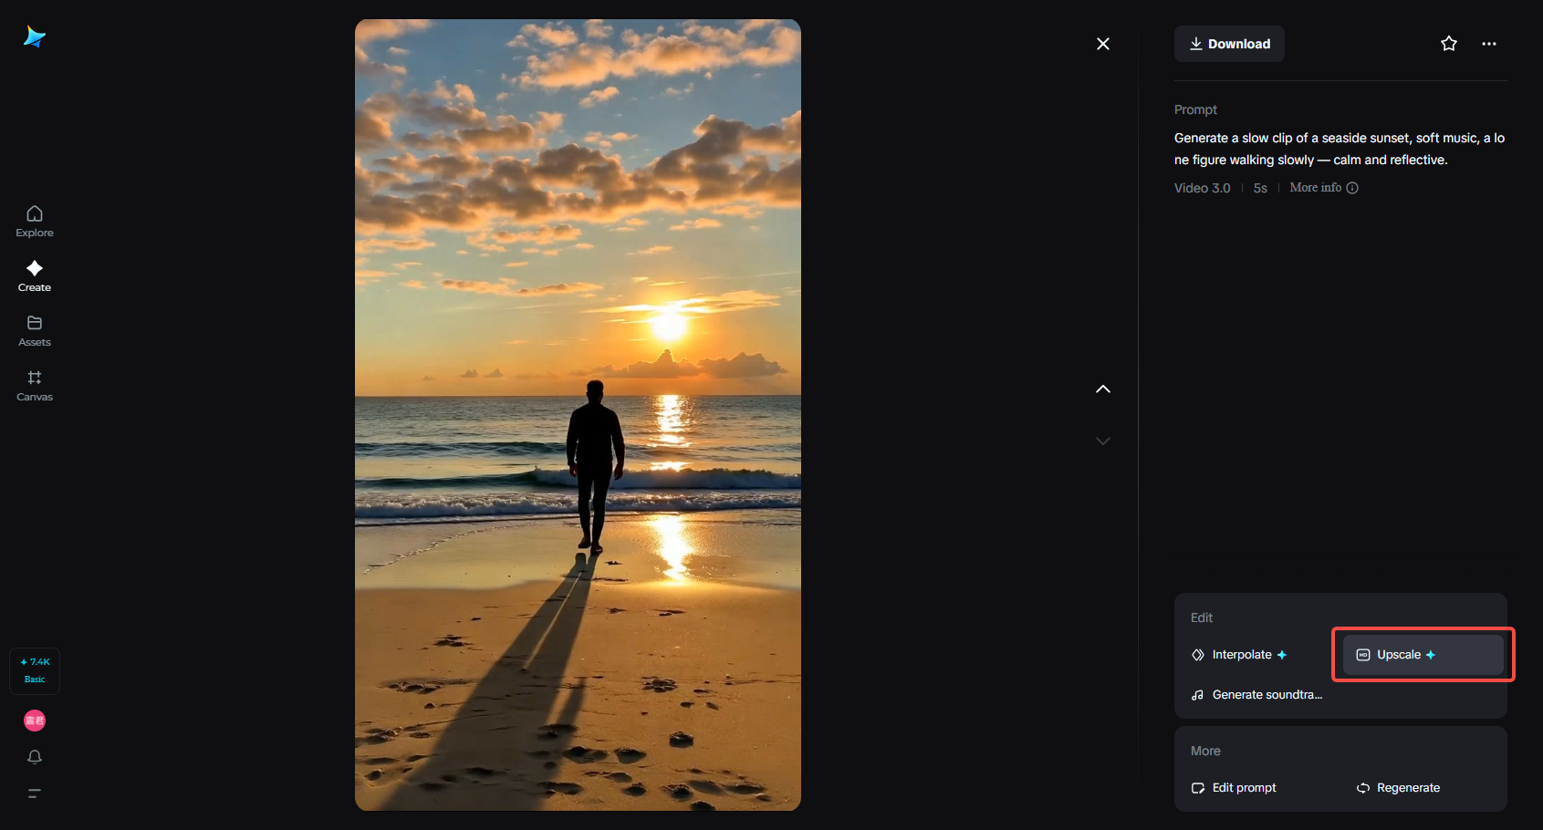The height and width of the screenshot is (830, 1543).
Task: Open the notifications bell
Action: (x=35, y=757)
